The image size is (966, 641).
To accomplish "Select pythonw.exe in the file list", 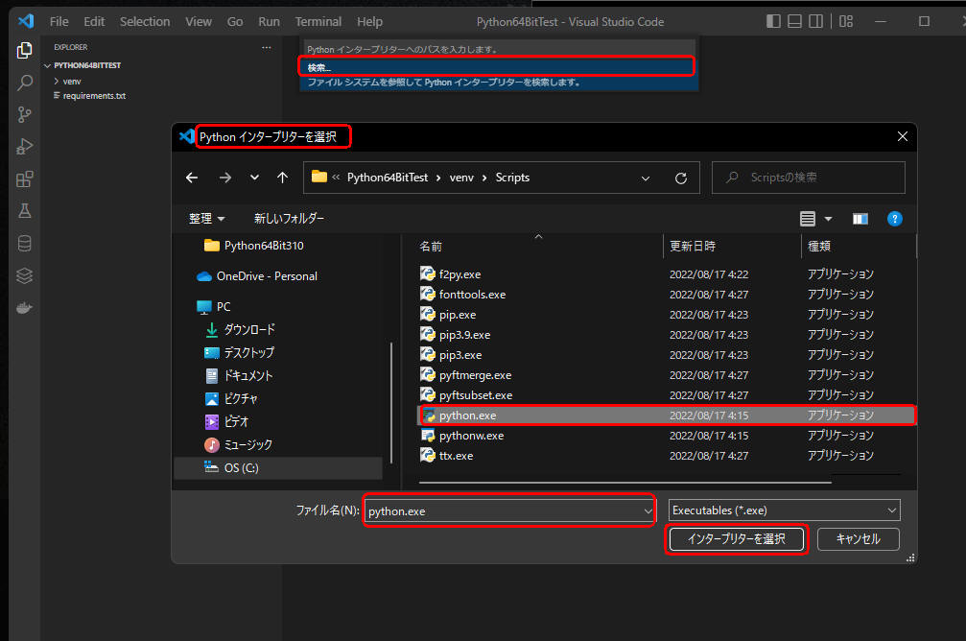I will click(668, 436).
